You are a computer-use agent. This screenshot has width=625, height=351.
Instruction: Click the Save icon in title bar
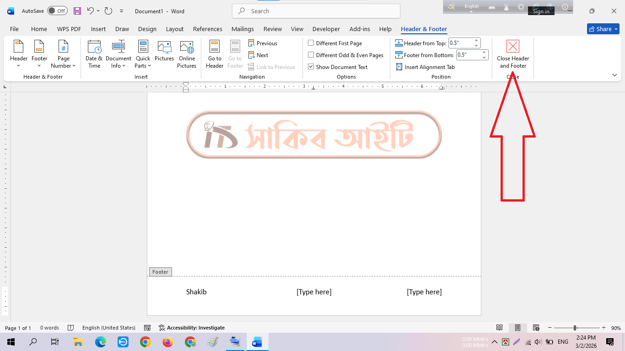[77, 11]
